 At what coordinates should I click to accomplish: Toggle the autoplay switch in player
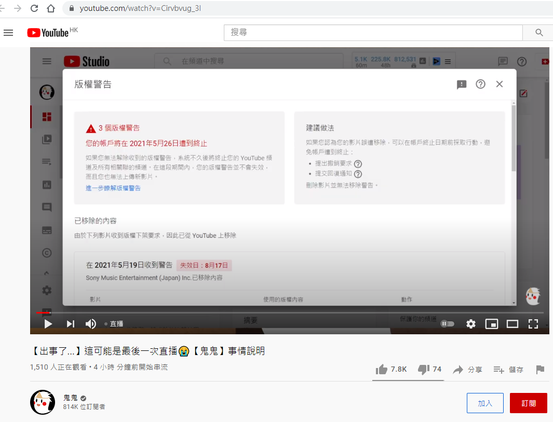click(447, 324)
